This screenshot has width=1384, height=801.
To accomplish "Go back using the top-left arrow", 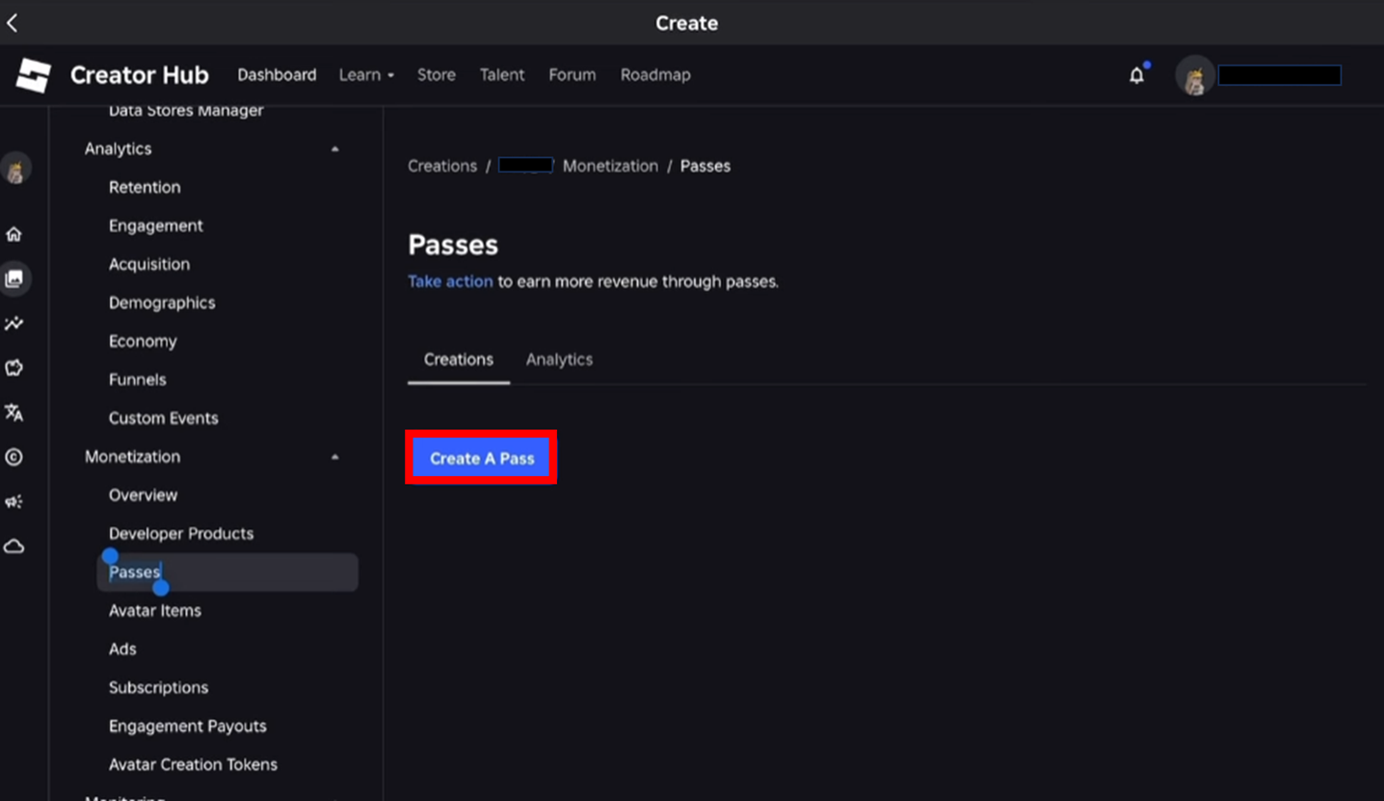I will pos(13,23).
